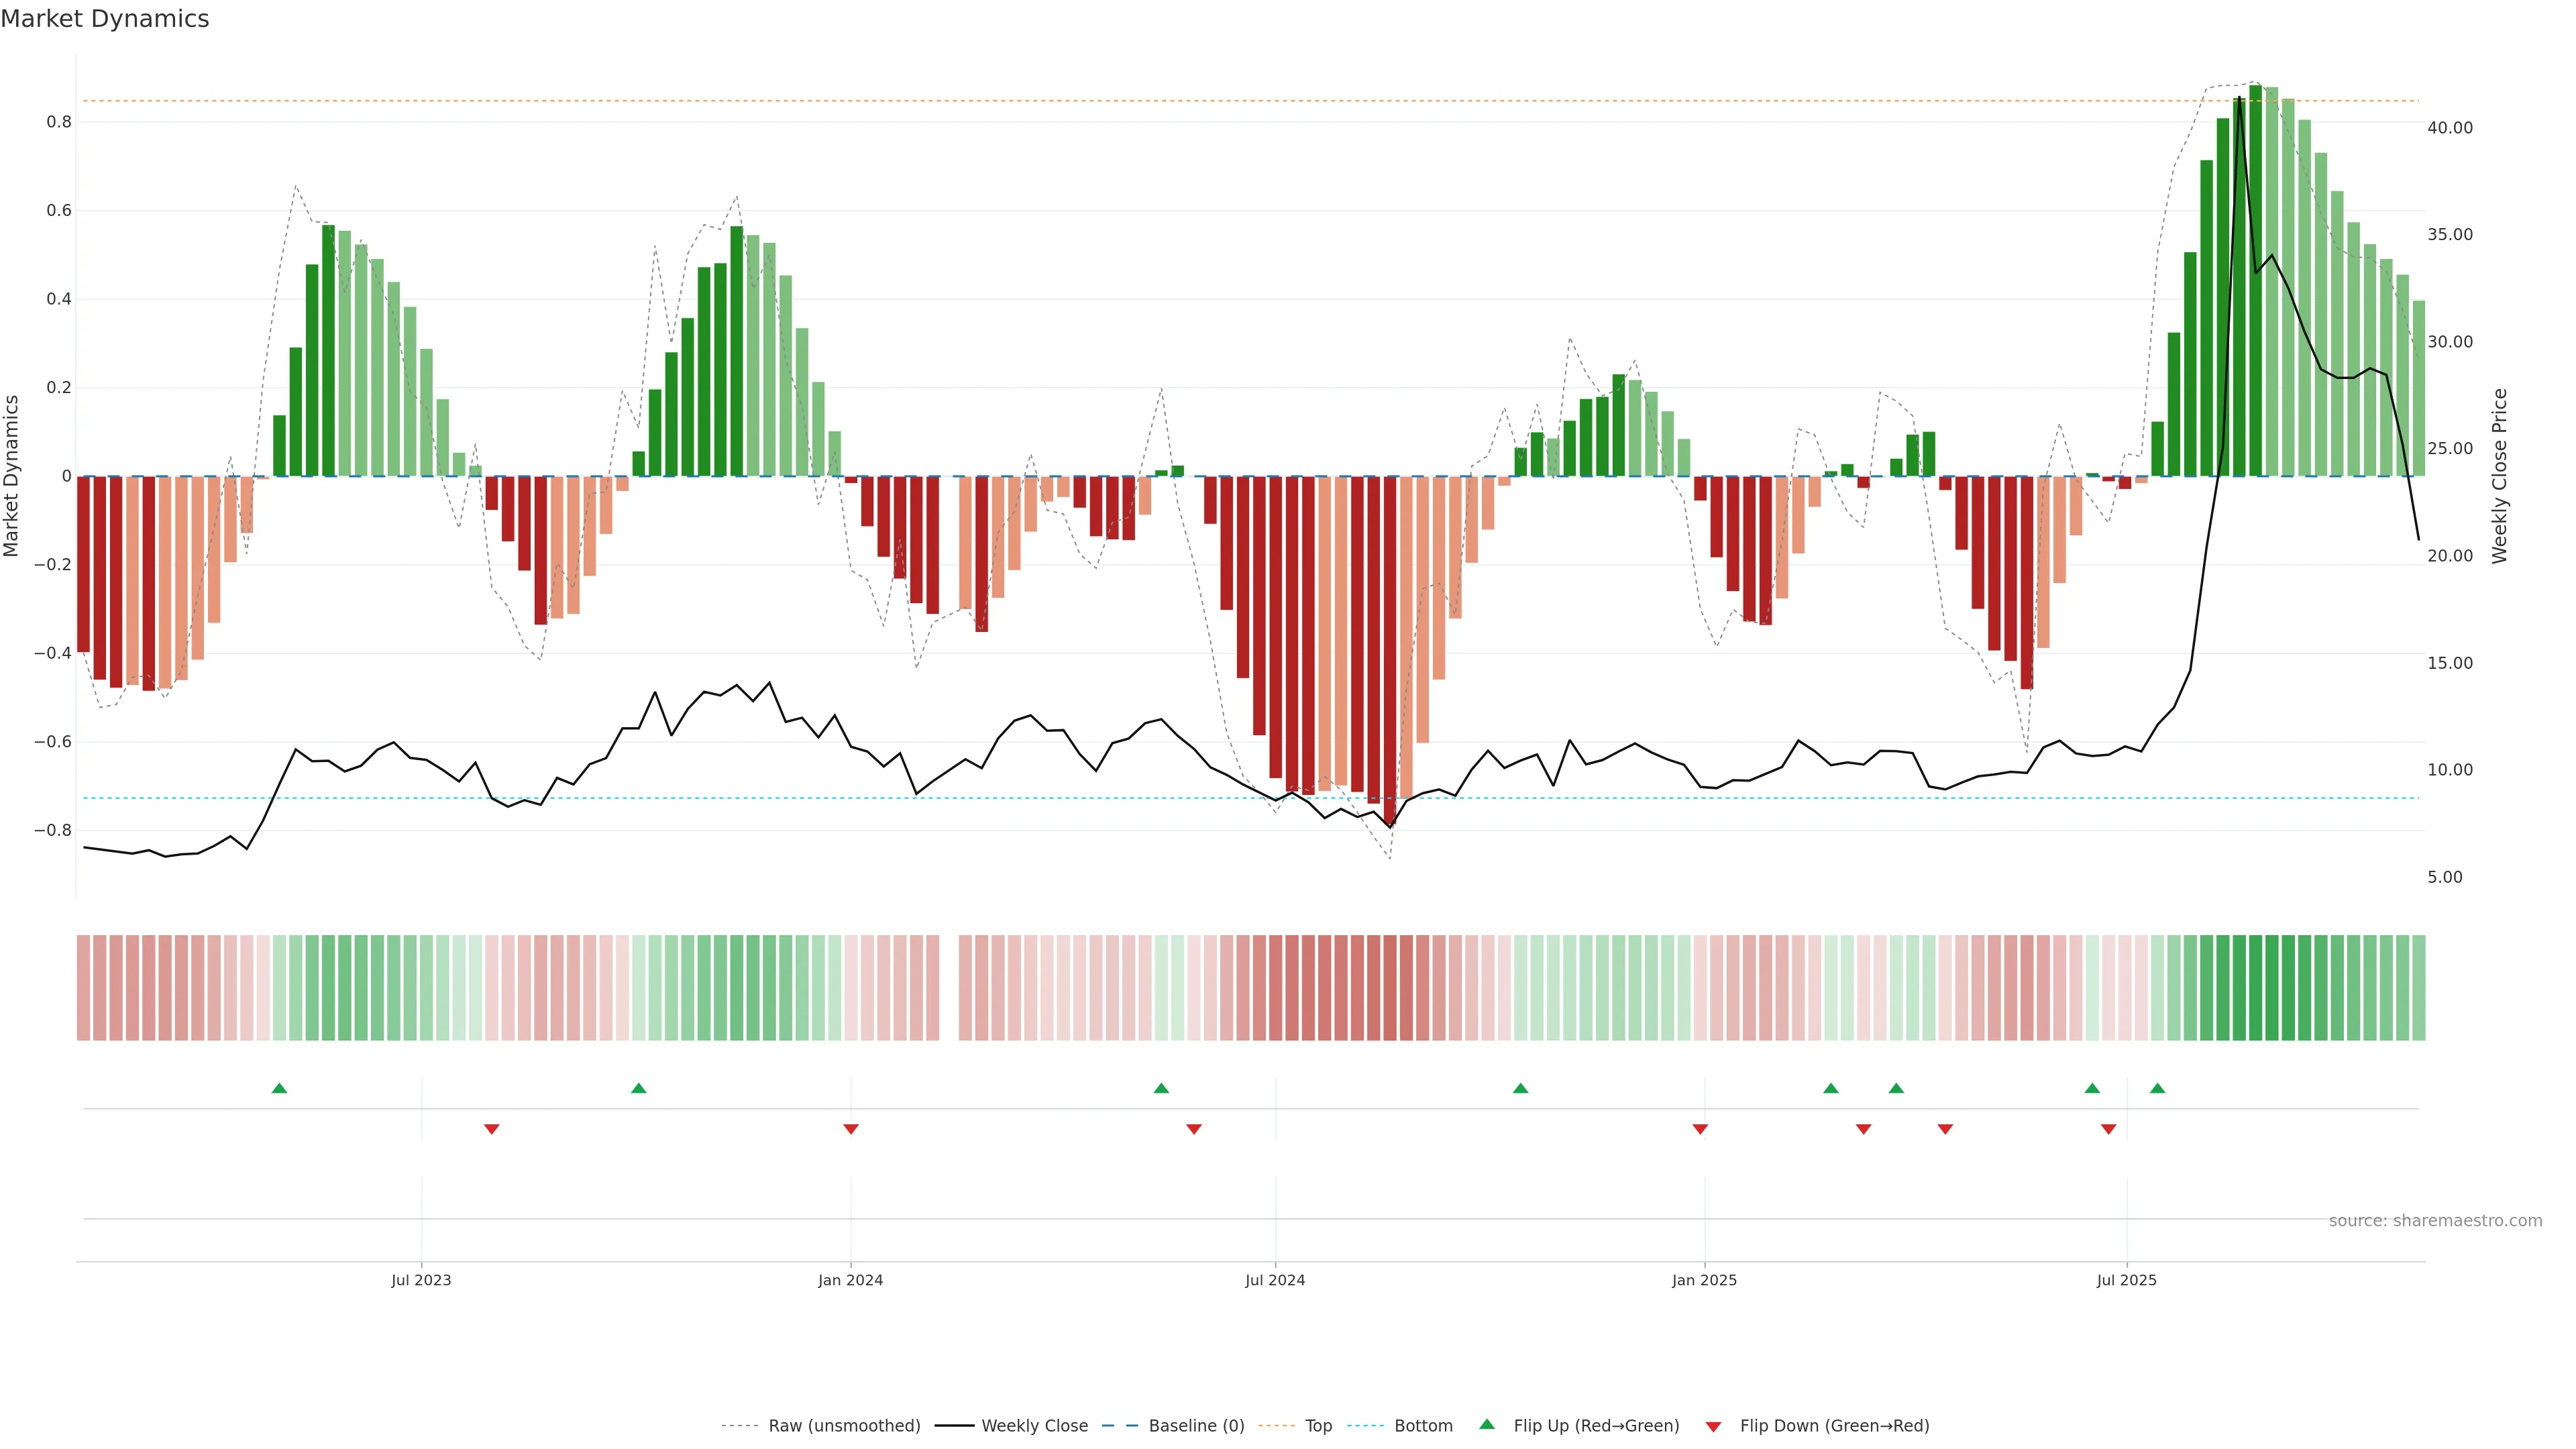Click the Market Dynamics chart title

(x=105, y=19)
